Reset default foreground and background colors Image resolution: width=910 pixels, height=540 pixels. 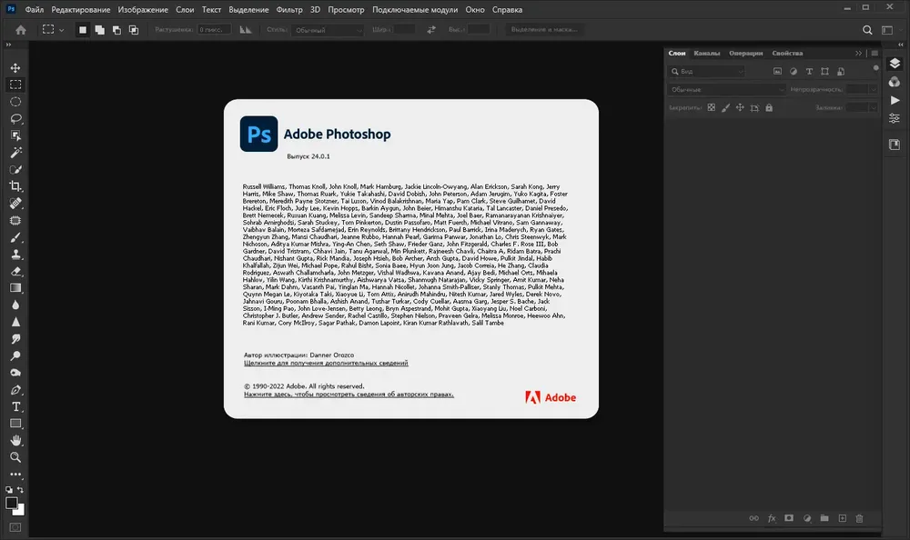9,490
